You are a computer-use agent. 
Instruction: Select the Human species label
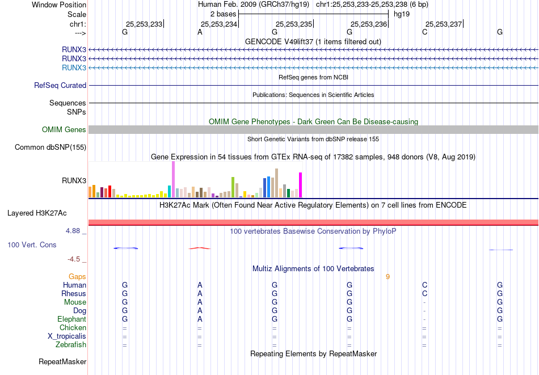coord(74,285)
